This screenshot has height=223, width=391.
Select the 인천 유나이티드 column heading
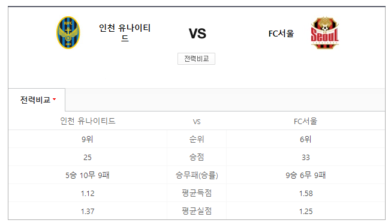(x=88, y=121)
